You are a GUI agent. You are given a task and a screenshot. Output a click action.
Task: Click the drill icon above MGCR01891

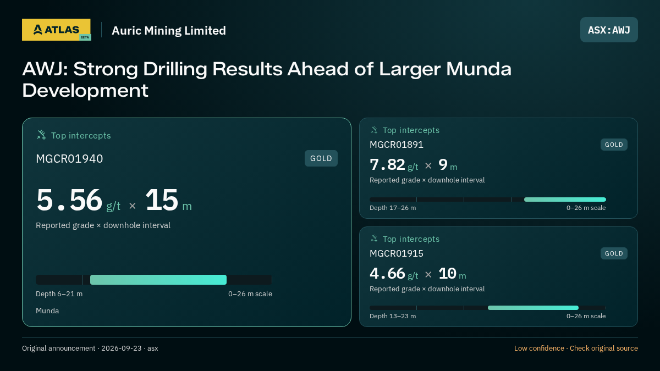click(x=374, y=130)
